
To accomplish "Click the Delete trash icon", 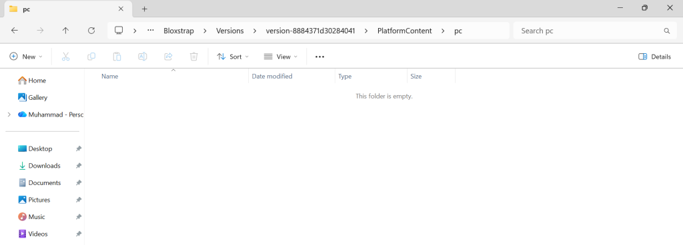I will tap(194, 57).
